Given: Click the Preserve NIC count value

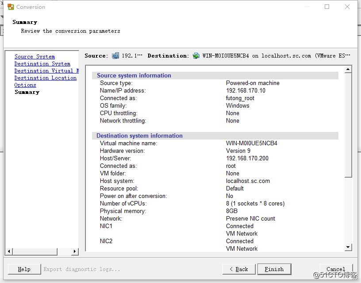Looking at the screenshot, I should coord(250,218).
